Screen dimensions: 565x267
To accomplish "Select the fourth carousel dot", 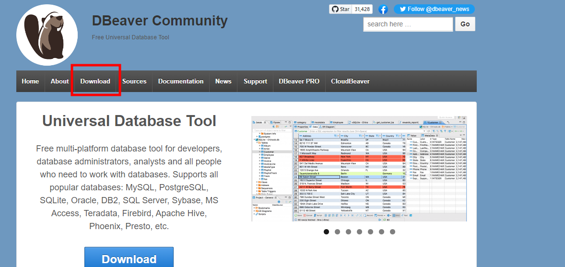I will click(359, 232).
